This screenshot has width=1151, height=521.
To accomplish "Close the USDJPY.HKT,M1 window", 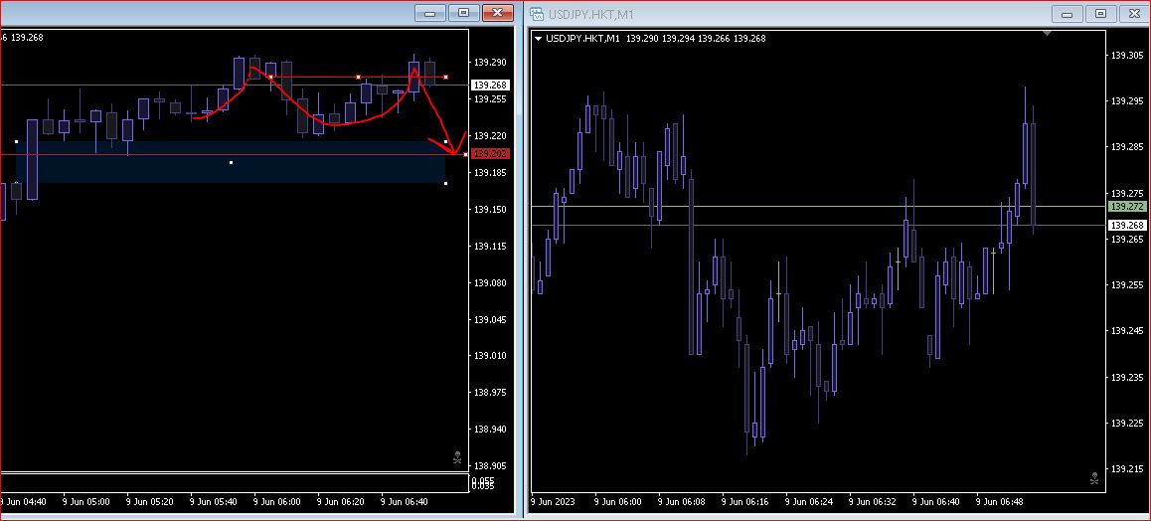I will [1133, 13].
